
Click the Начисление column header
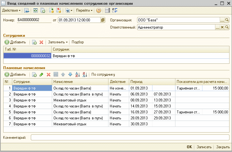click(x=80, y=82)
